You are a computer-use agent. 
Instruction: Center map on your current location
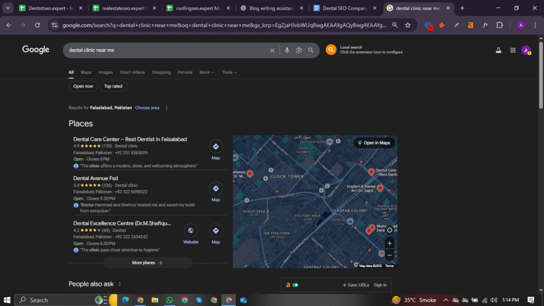pos(389,229)
